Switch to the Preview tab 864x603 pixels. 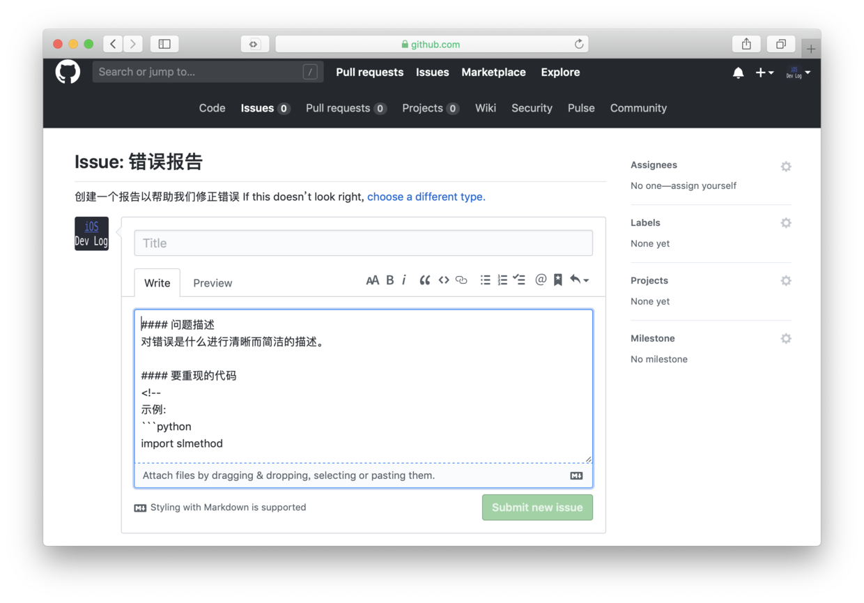213,283
